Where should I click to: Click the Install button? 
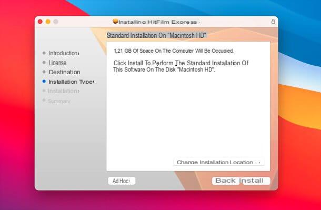coord(256,181)
